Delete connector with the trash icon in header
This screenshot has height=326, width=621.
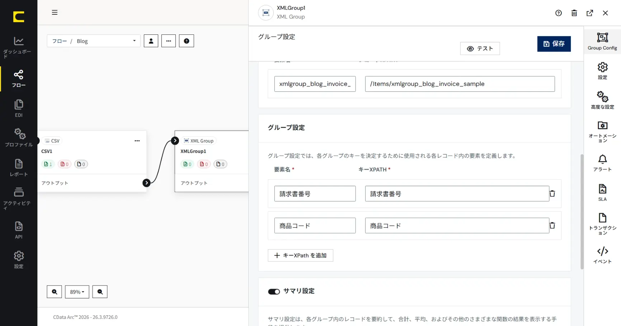(x=574, y=13)
